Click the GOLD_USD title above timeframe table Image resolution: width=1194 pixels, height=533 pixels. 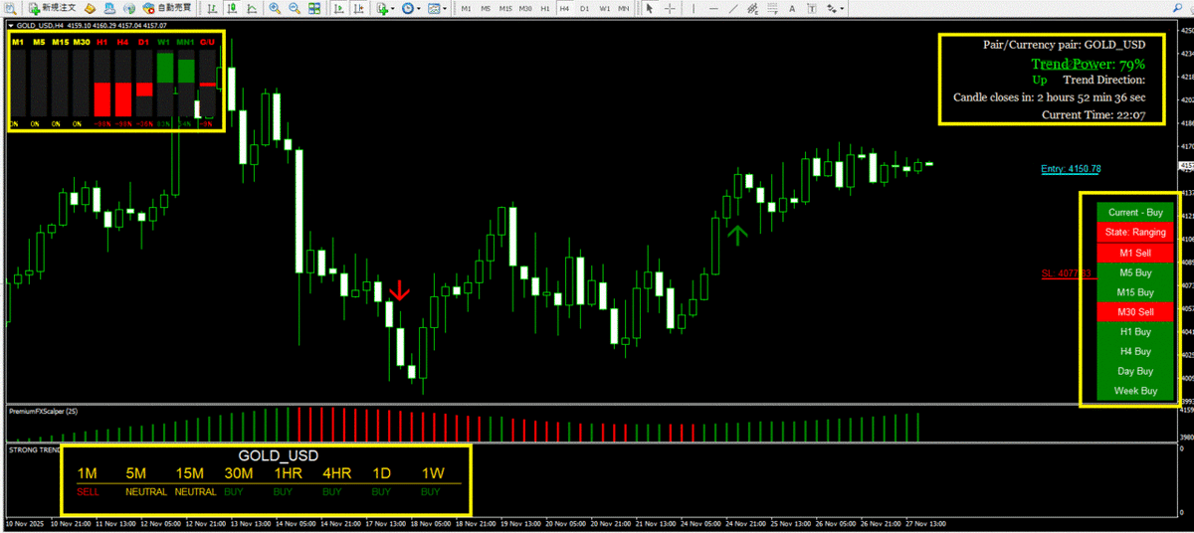point(279,456)
